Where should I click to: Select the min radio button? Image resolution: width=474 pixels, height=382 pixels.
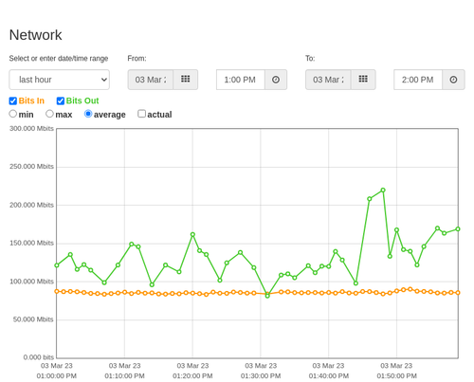click(x=13, y=114)
